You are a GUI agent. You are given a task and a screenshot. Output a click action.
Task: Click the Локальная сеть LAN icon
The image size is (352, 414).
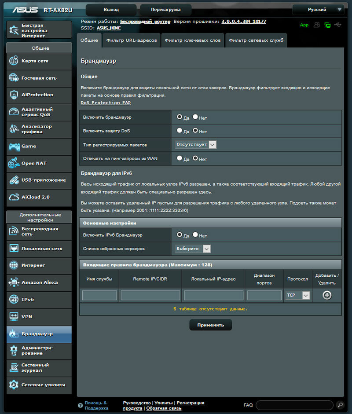(14, 248)
